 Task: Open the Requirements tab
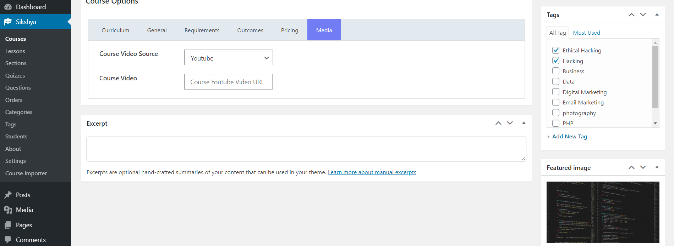pos(202,30)
